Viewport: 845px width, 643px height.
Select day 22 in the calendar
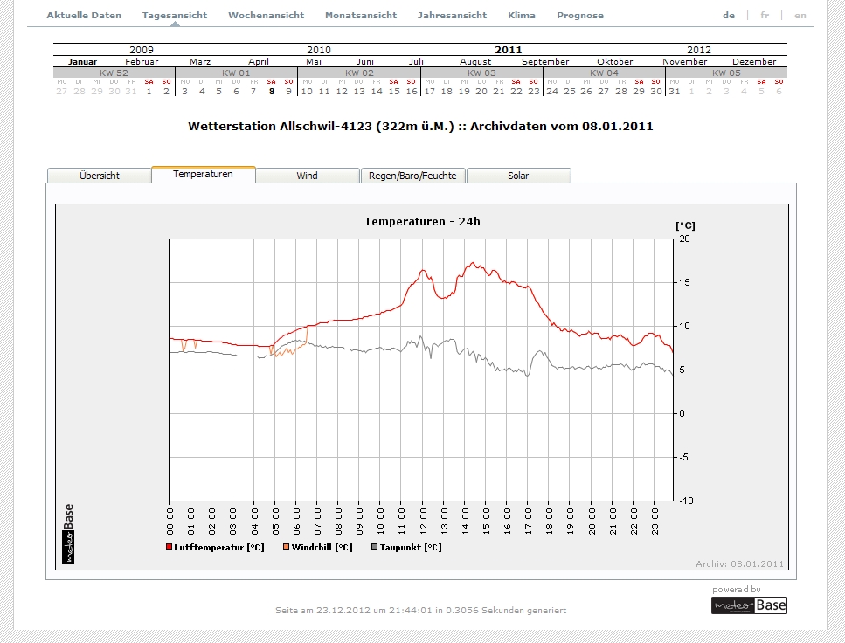pos(516,91)
